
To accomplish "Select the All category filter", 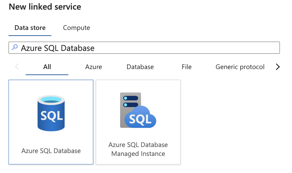I will [x=47, y=67].
